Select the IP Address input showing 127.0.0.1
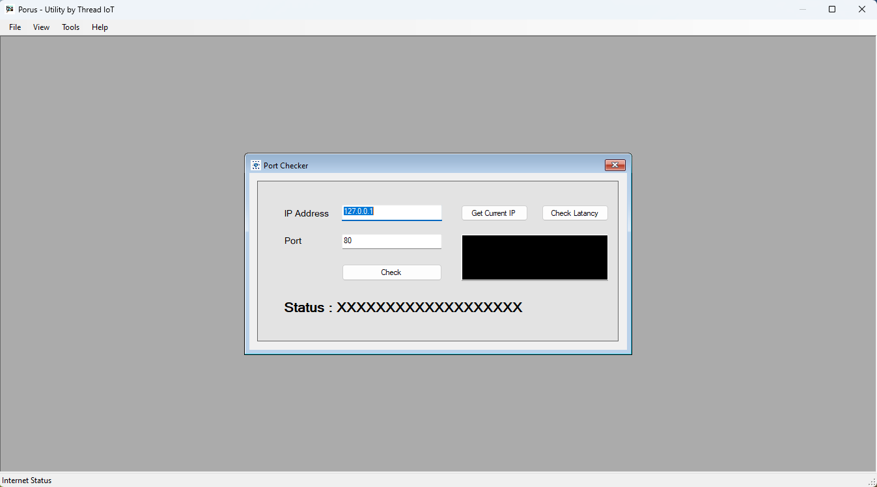The height and width of the screenshot is (487, 877). (391, 212)
